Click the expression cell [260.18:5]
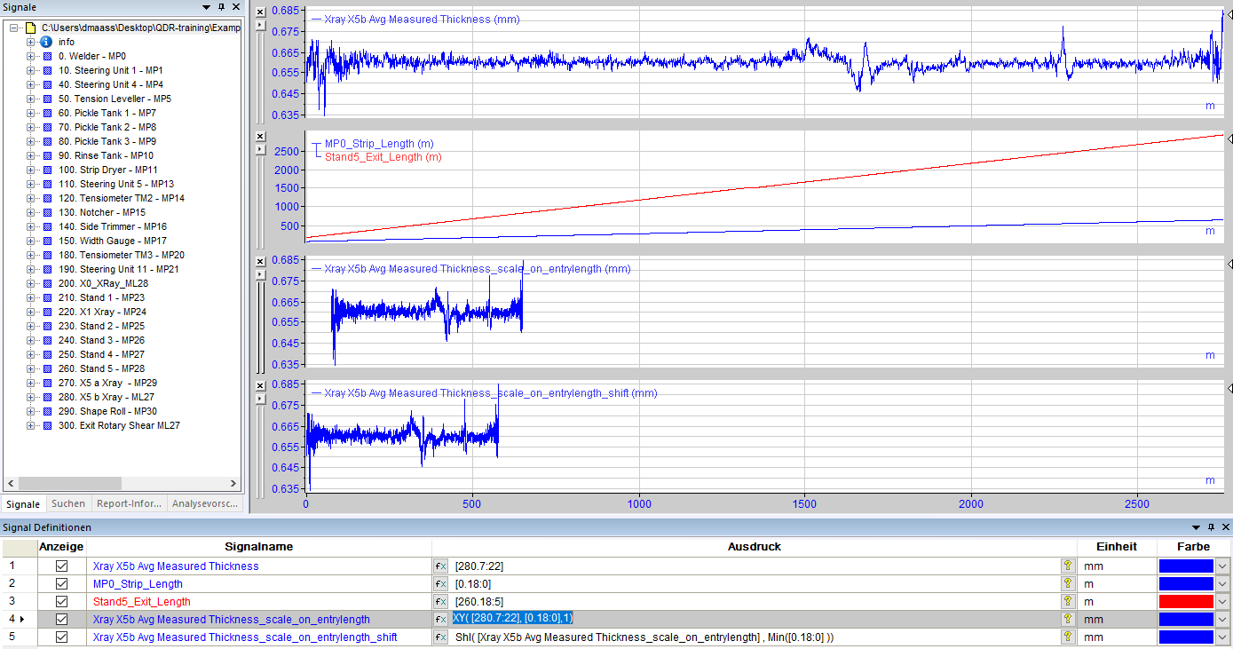This screenshot has height=649, width=1233. tap(754, 602)
